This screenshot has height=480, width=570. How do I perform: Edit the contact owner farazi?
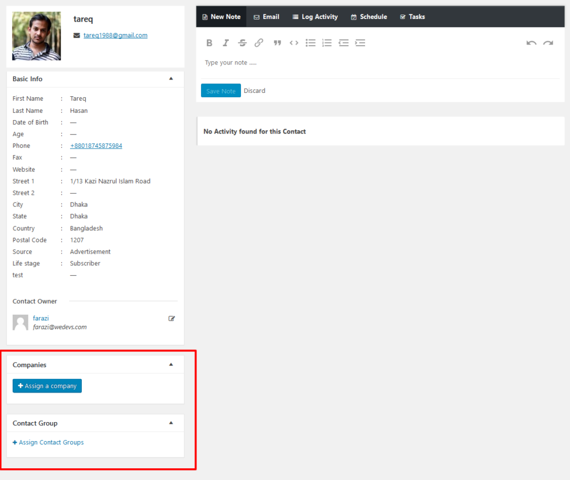[171, 319]
